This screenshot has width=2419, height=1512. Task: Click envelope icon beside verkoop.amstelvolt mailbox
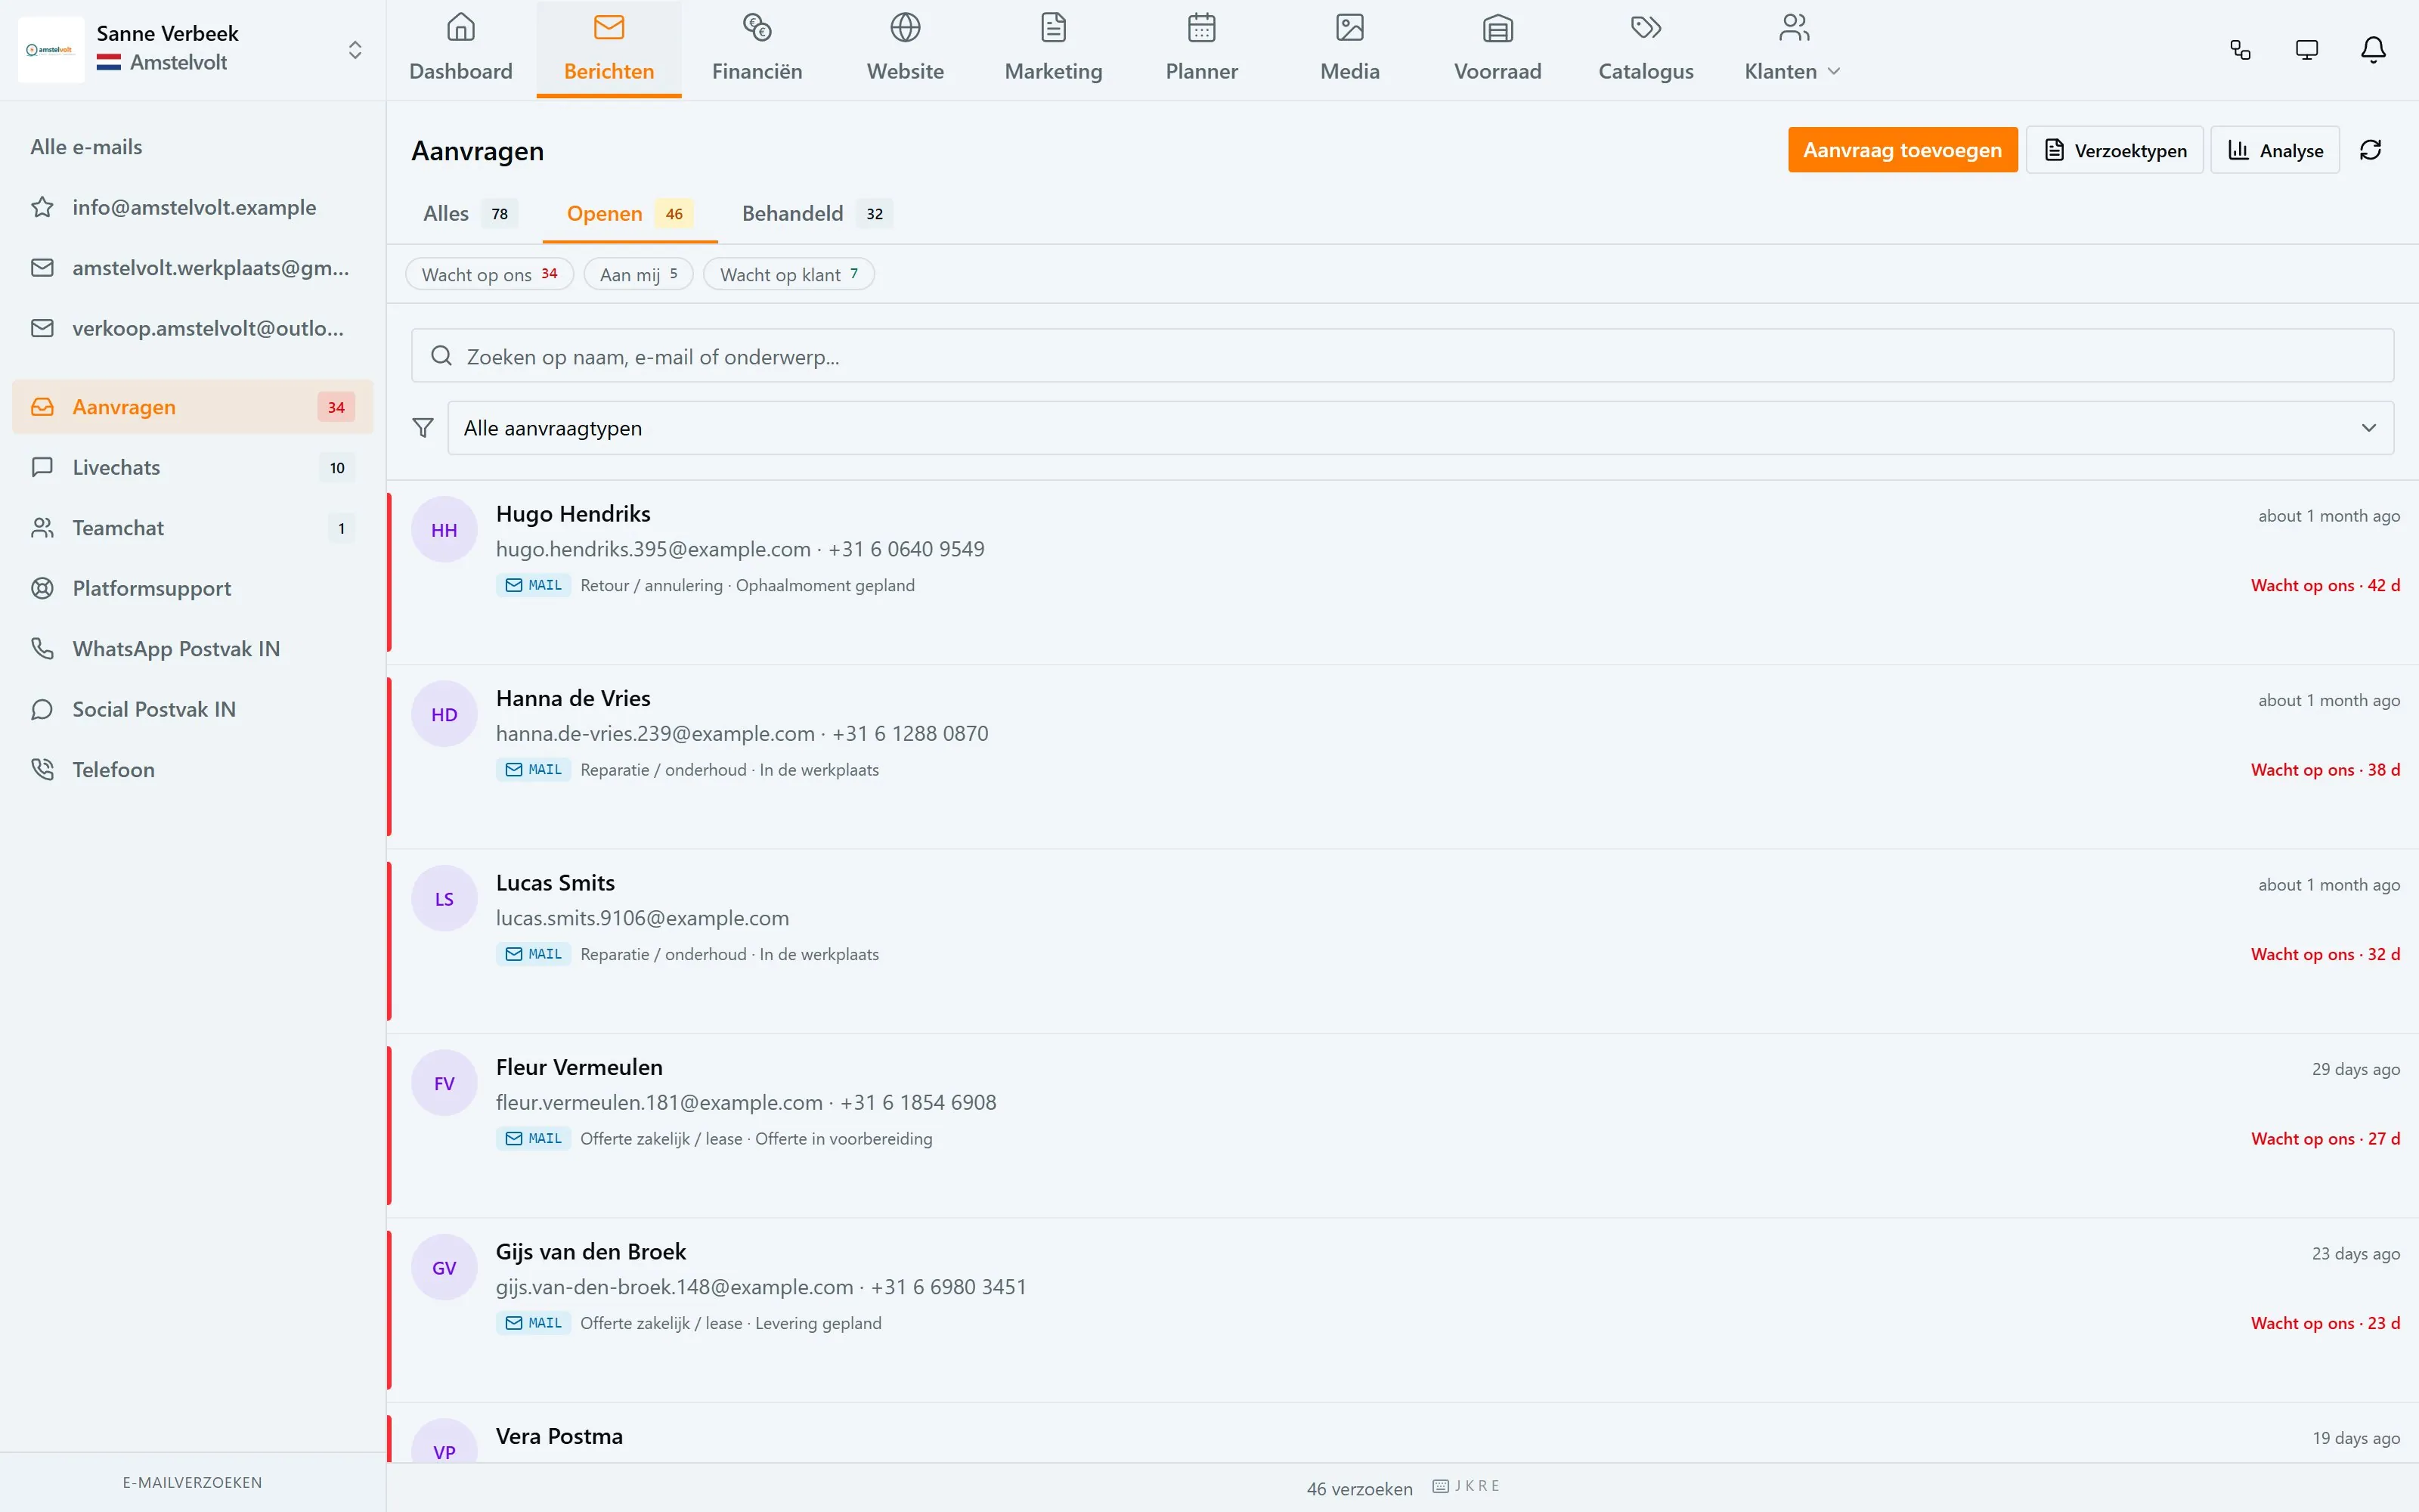tap(42, 328)
